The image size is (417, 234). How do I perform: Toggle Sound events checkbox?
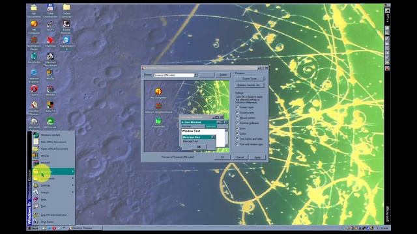point(237,112)
